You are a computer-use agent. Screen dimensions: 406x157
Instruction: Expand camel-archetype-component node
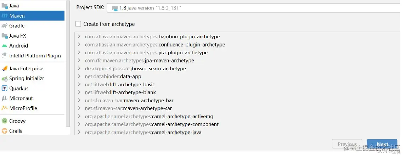point(79,124)
